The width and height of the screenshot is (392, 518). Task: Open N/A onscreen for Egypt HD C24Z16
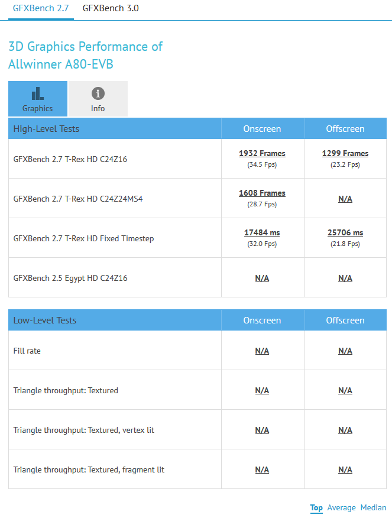[x=262, y=278]
